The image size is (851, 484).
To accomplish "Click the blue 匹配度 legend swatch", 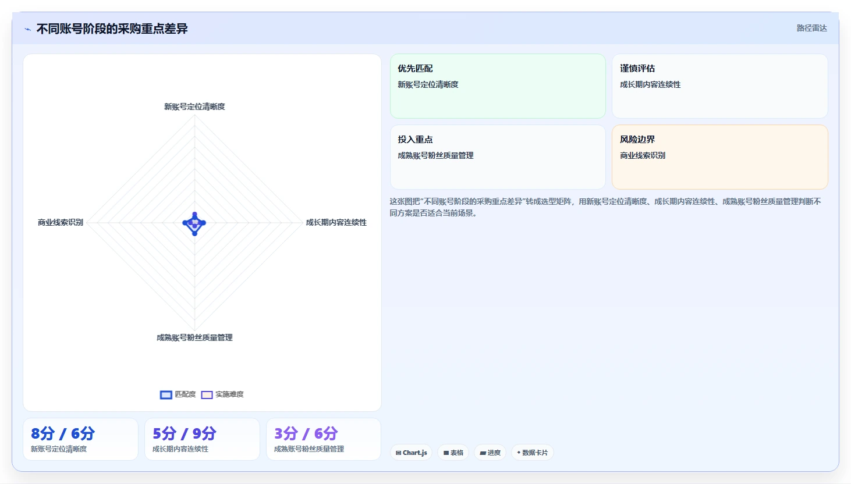I will 166,395.
